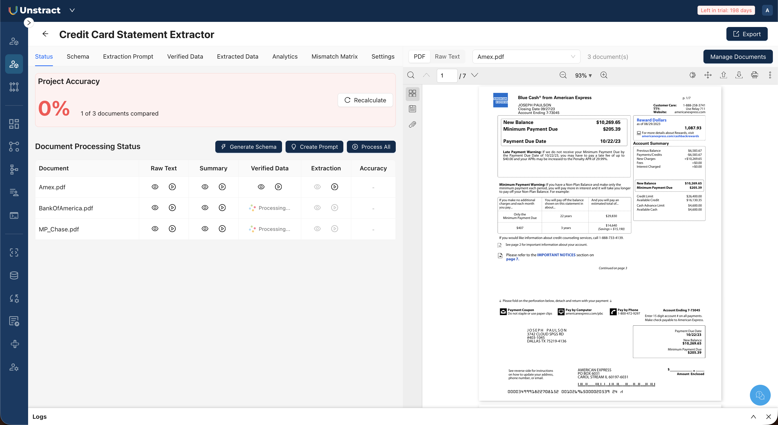View verified data for Amex.pdf
This screenshot has width=778, height=425.
(261, 187)
